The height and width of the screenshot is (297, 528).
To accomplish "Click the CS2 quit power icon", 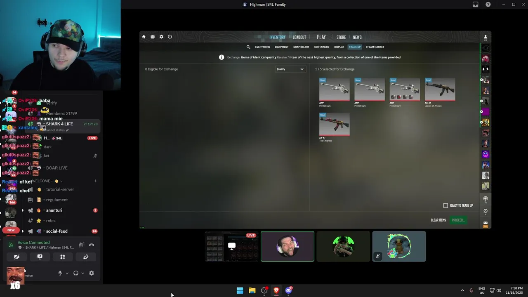I will click(x=170, y=37).
